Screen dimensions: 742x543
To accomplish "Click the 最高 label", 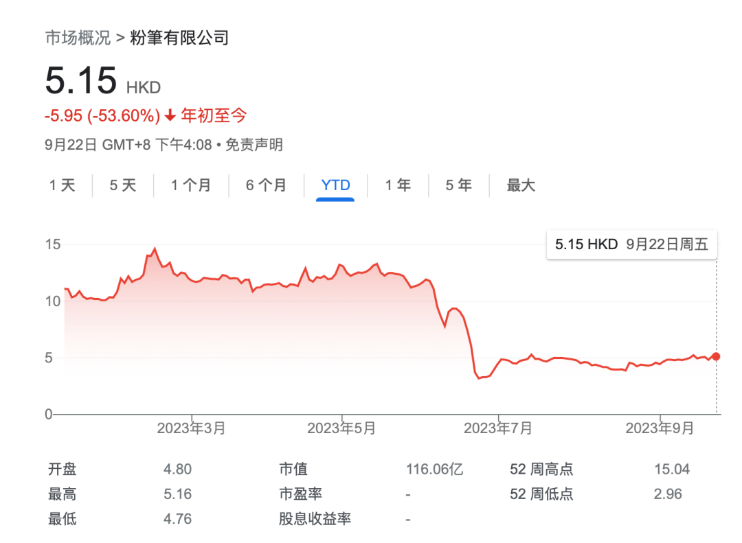I will point(63,494).
